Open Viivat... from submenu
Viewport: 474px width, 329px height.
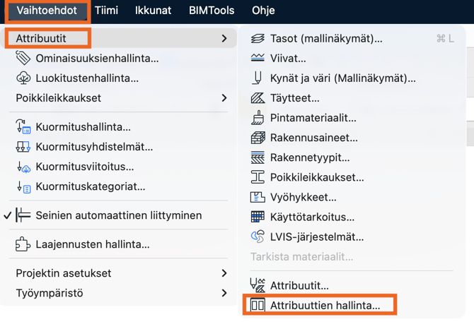point(352,58)
